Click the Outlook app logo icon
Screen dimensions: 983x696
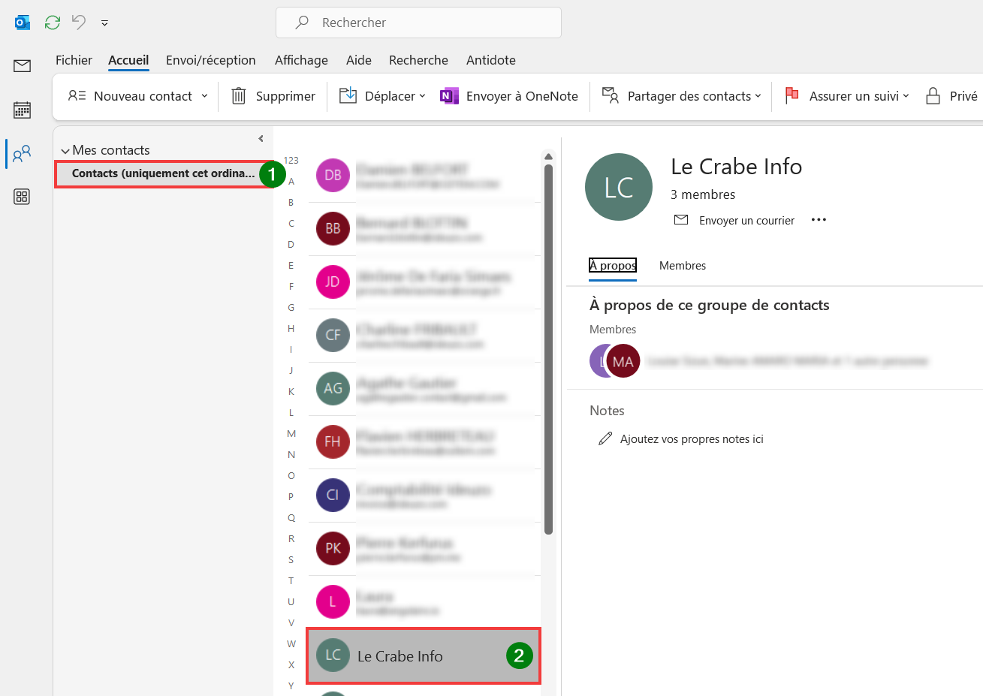click(x=23, y=23)
